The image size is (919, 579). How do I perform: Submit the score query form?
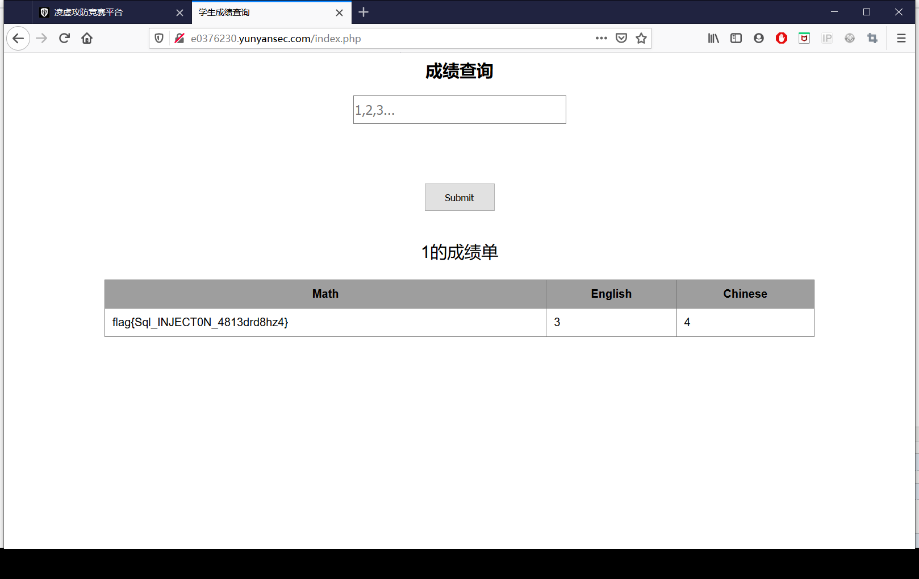pos(459,197)
